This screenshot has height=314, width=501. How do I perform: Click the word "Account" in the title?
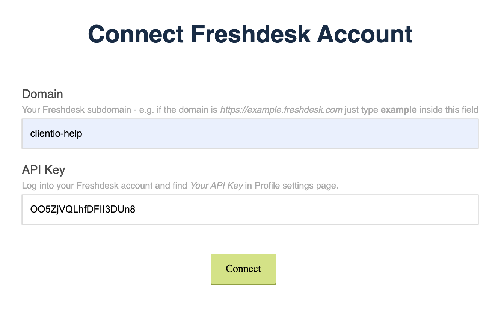point(365,34)
